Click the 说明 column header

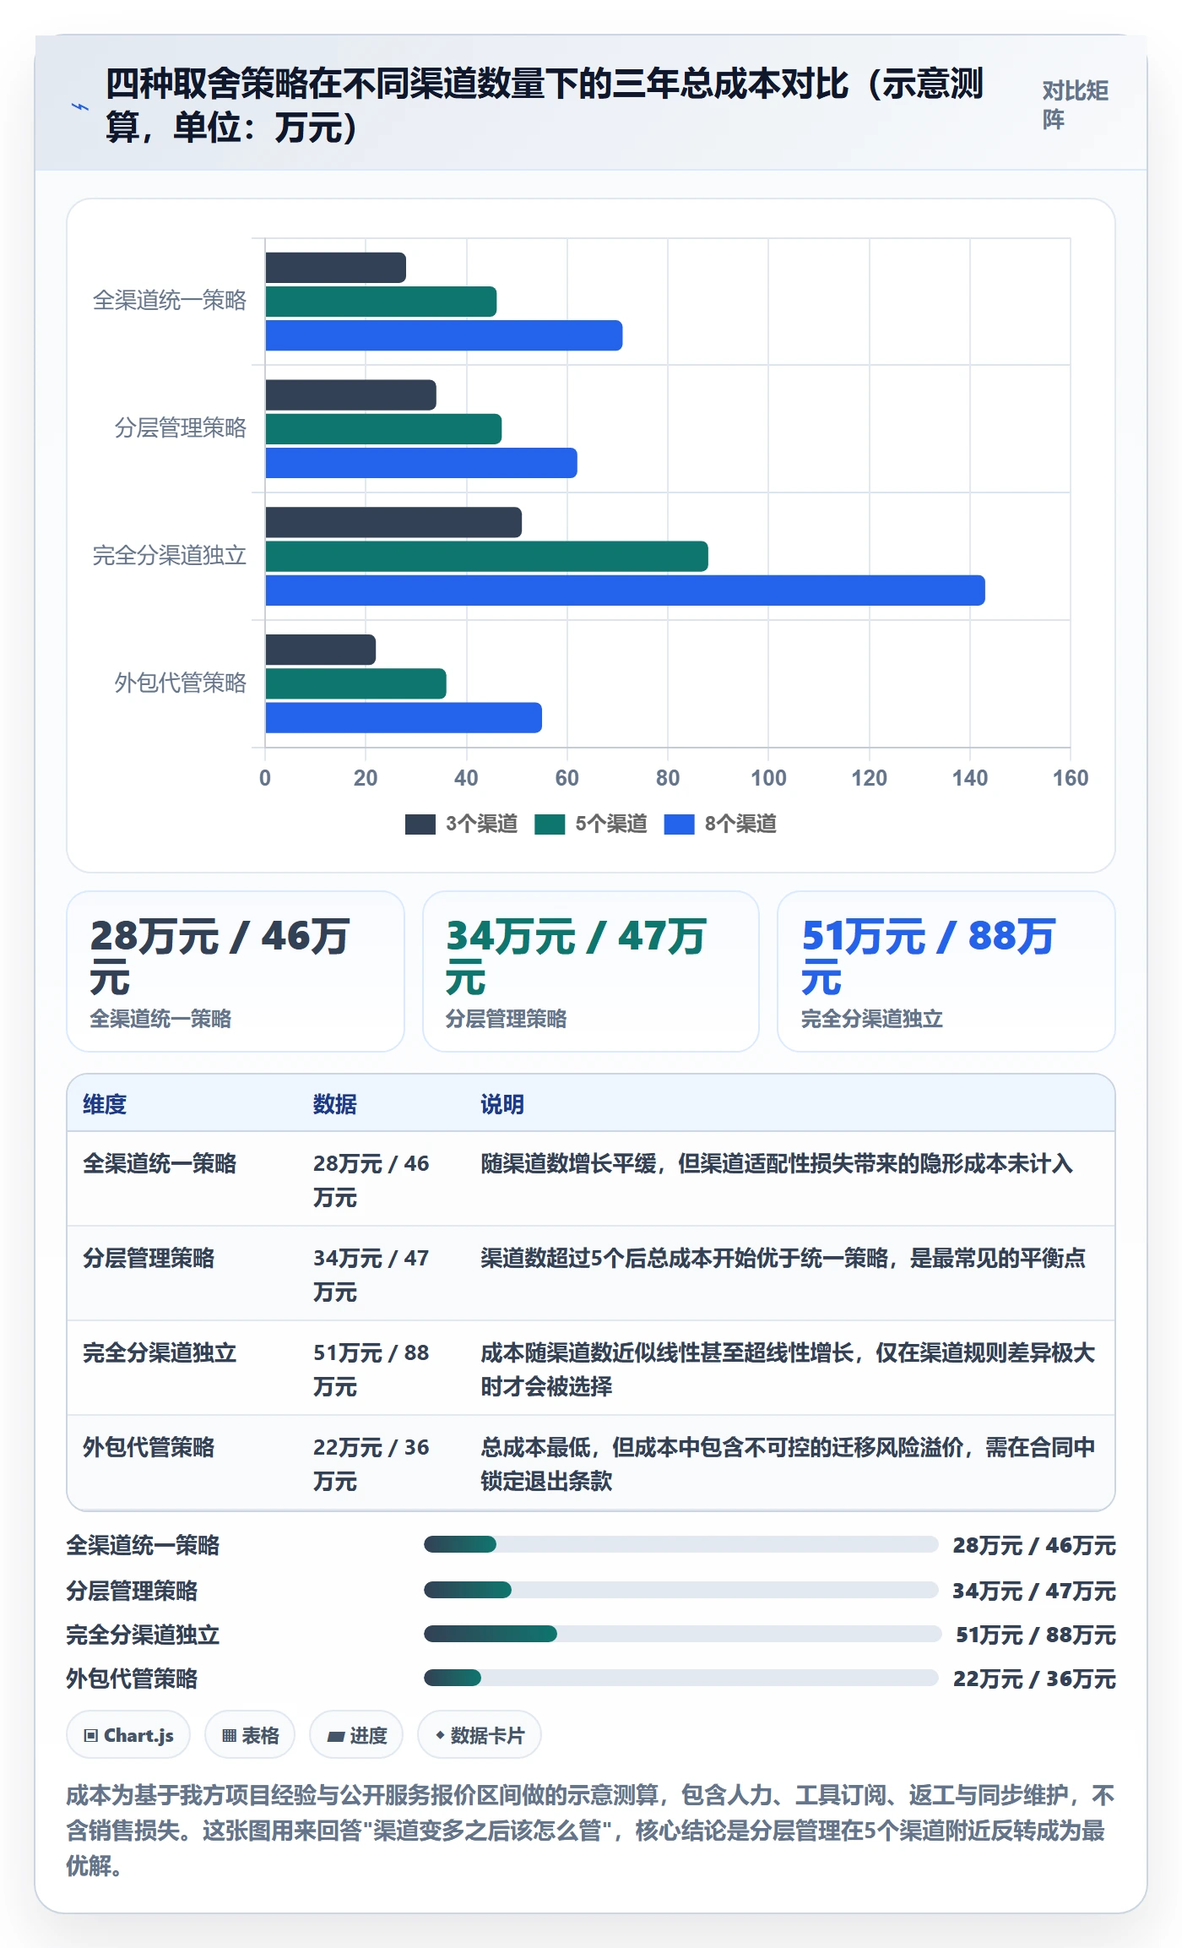502,1104
